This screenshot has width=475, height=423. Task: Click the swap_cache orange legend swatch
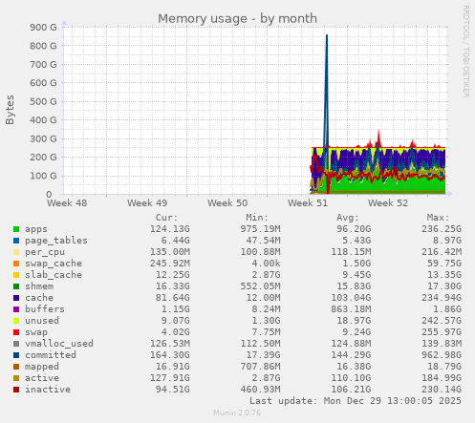[16, 264]
